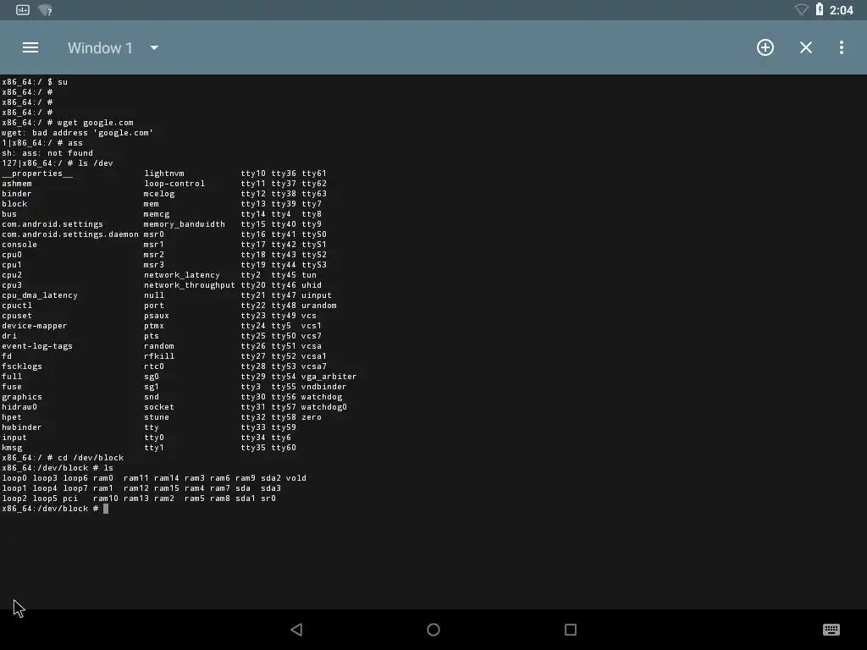Click the 'ttyS0' entry
Image resolution: width=867 pixels, height=650 pixels.
click(314, 234)
